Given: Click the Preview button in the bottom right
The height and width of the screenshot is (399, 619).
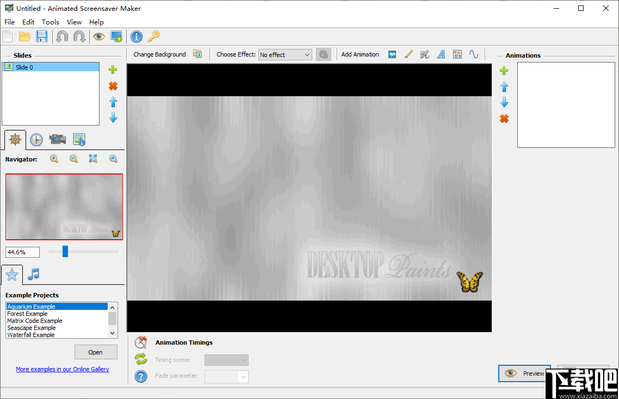Looking at the screenshot, I should tap(524, 373).
